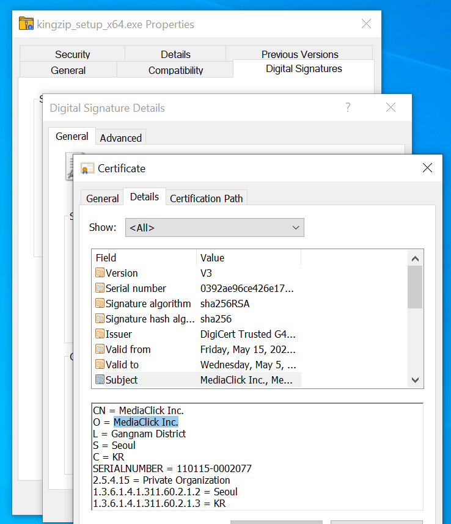
Task: Select the Valid from field row
Action: tap(198, 349)
